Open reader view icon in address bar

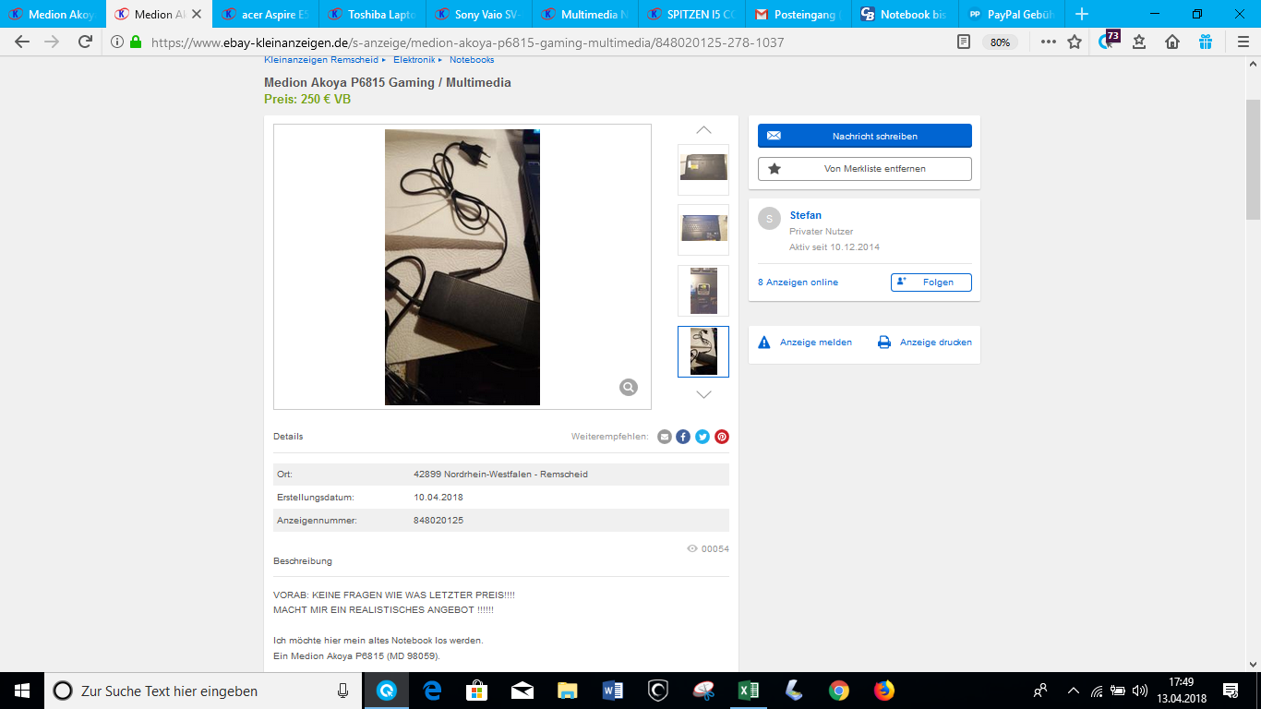point(964,42)
